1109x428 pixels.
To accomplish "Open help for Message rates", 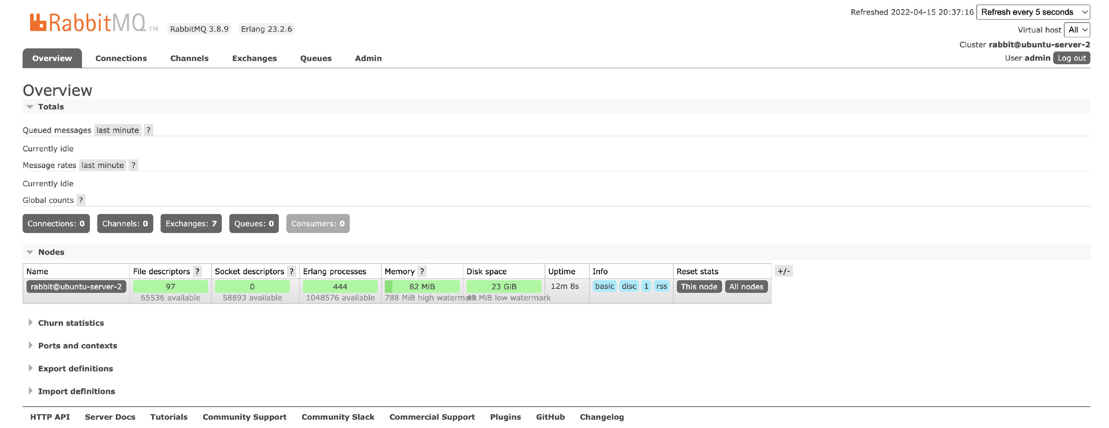I will (133, 165).
